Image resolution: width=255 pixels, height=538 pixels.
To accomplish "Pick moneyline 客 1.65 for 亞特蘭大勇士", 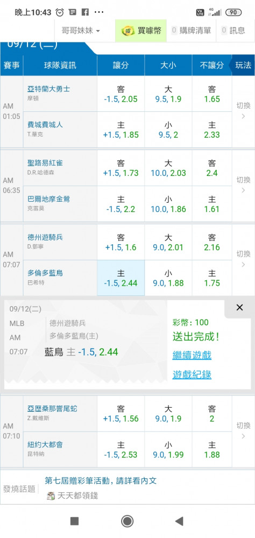I will click(x=212, y=94).
